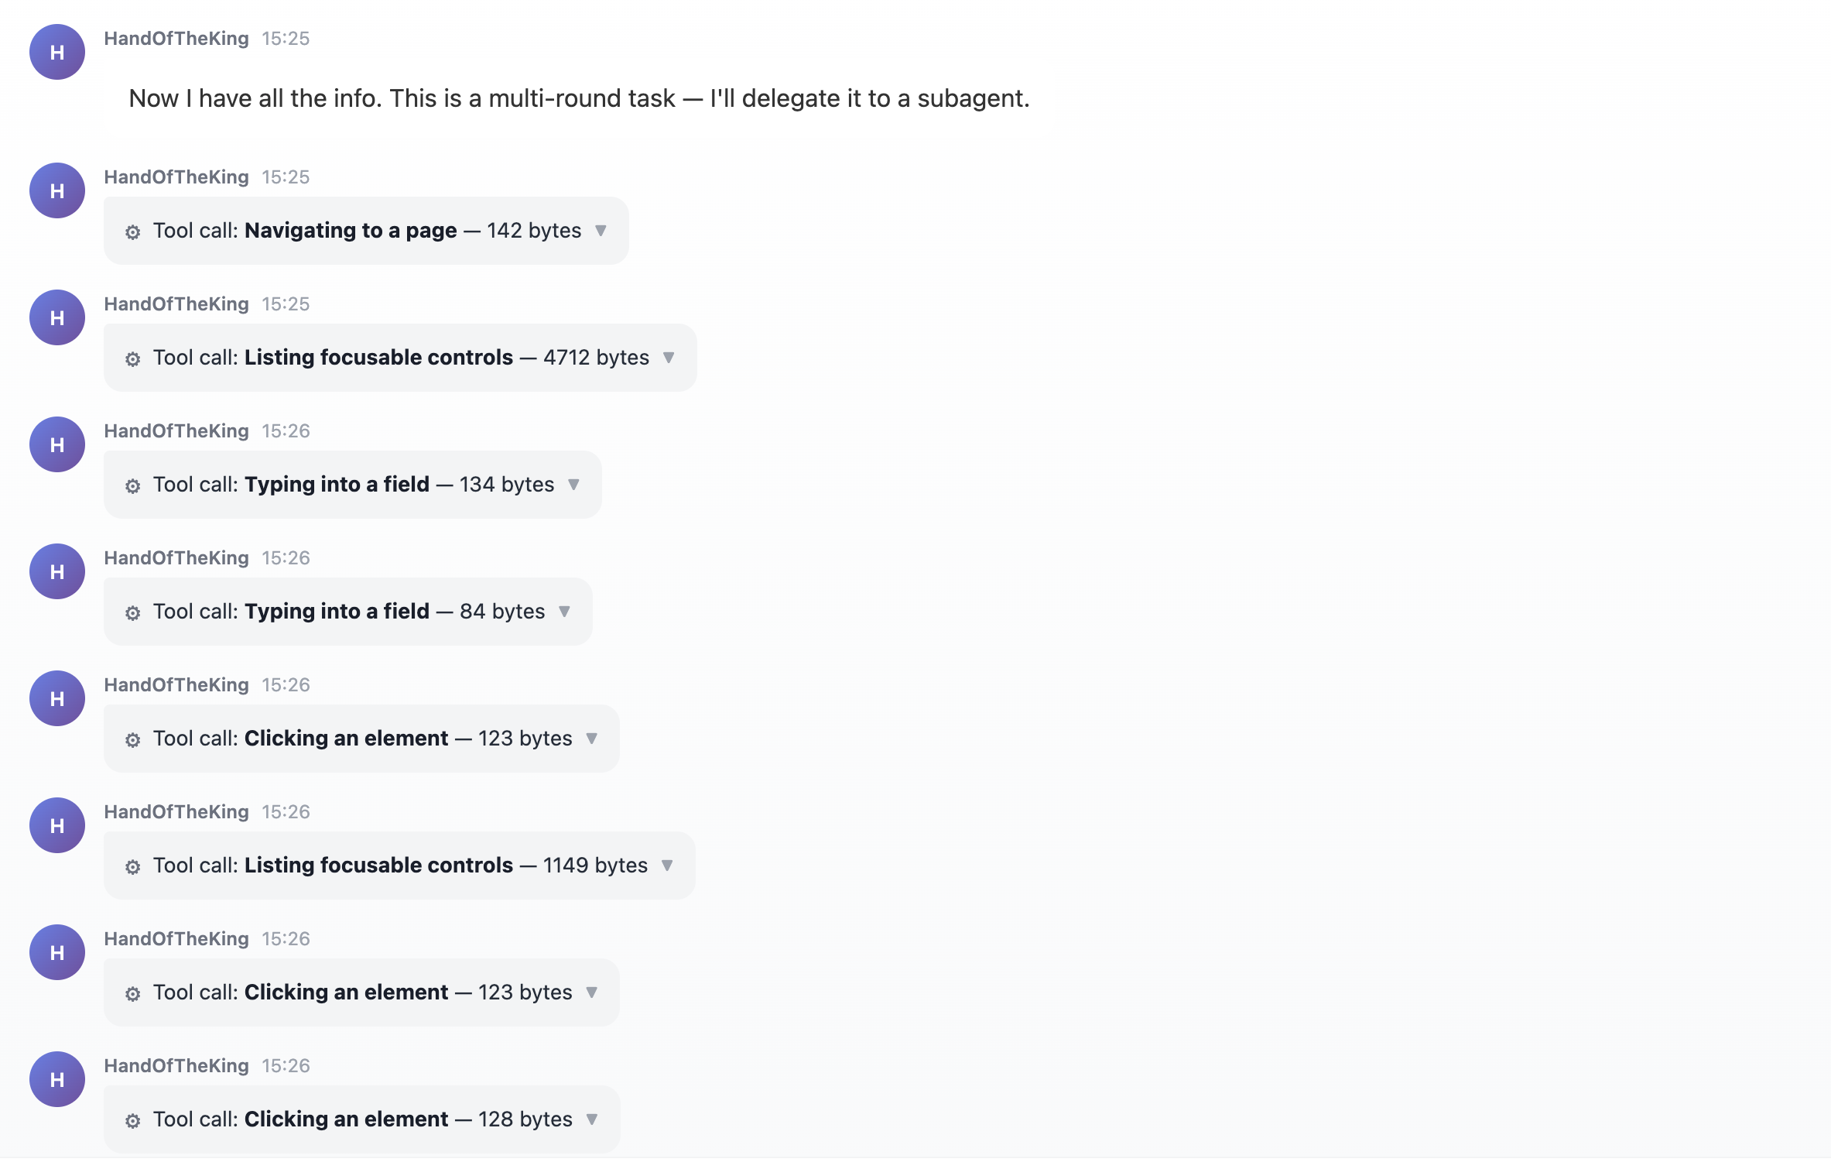Expand Typing into a field 84 bytes arrow
Viewport: 1831px width, 1169px height.
[564, 612]
